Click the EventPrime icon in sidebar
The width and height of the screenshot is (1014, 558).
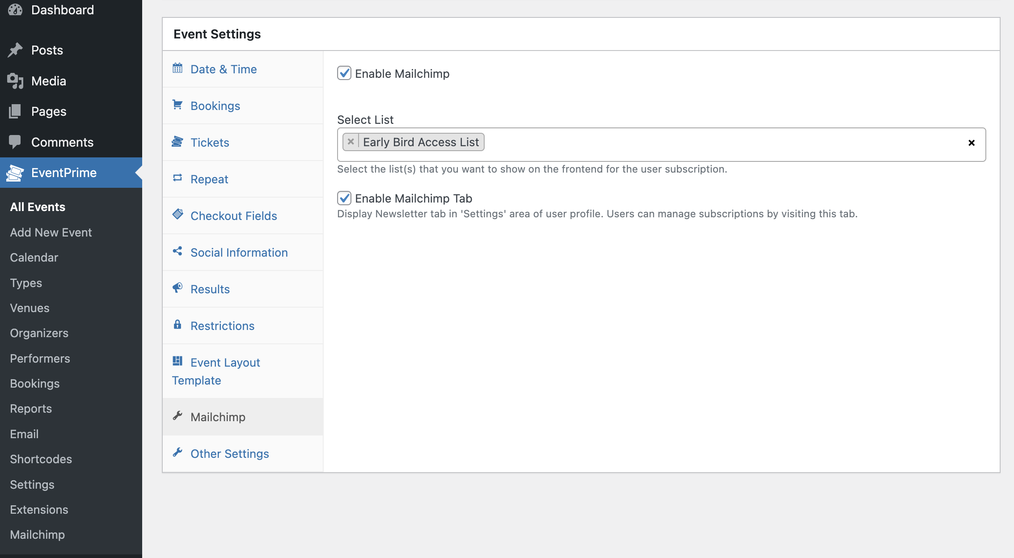tap(15, 173)
